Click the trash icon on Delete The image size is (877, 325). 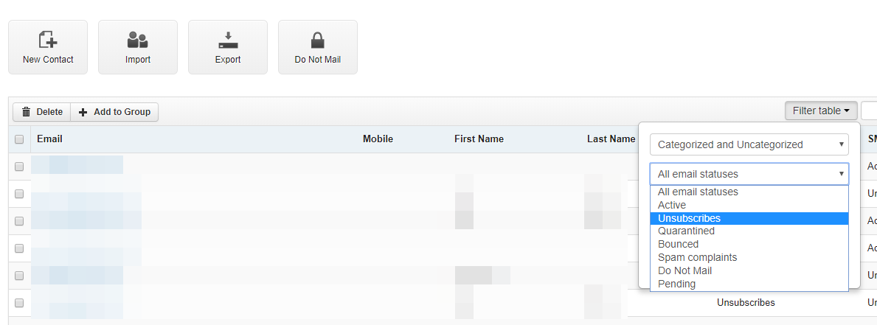[x=27, y=112]
